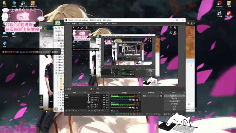The image size is (236, 133).
Task: Open 此电脑 desktop icon
Action: coord(14,4)
